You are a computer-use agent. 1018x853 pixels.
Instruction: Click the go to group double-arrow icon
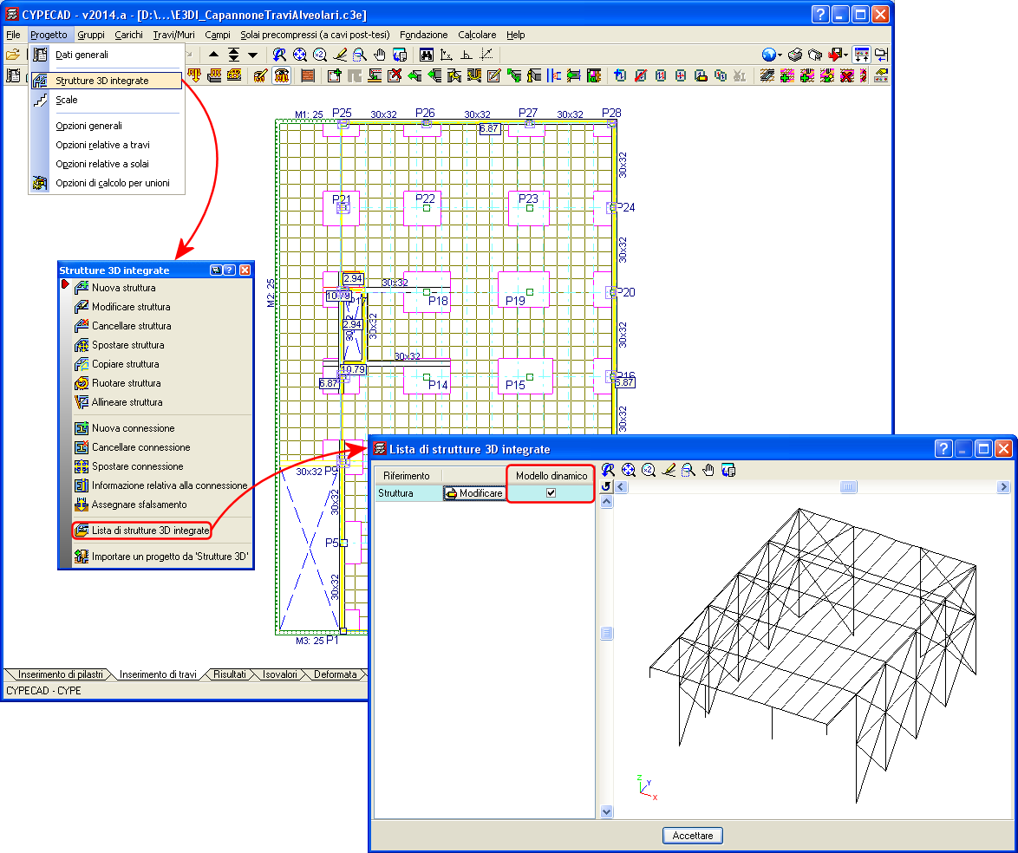[234, 55]
